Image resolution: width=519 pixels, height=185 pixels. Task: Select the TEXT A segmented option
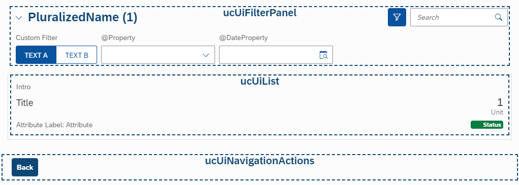(36, 55)
